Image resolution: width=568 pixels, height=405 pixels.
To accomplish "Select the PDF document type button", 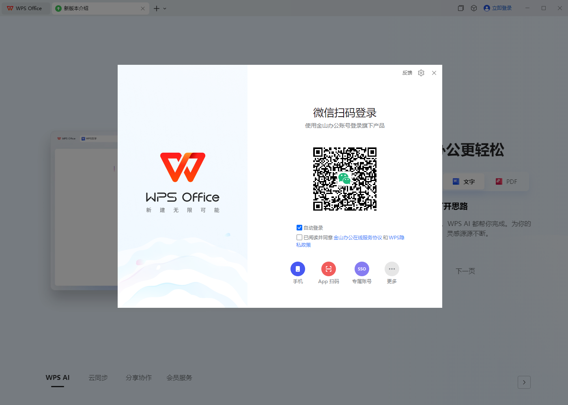I will click(x=507, y=181).
